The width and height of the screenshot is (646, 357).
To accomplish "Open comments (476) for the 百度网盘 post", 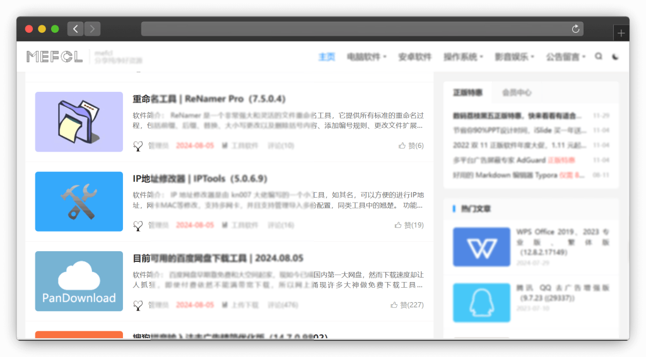I will click(283, 305).
